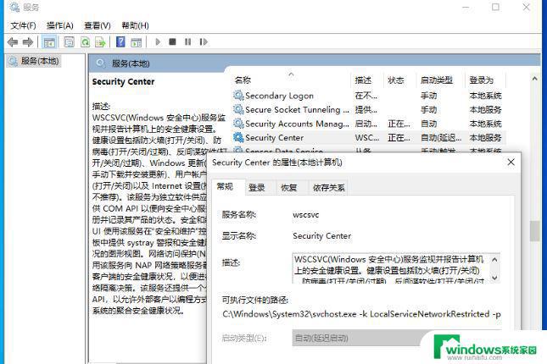Select the Secondary Logon service row

pyautogui.click(x=368, y=96)
